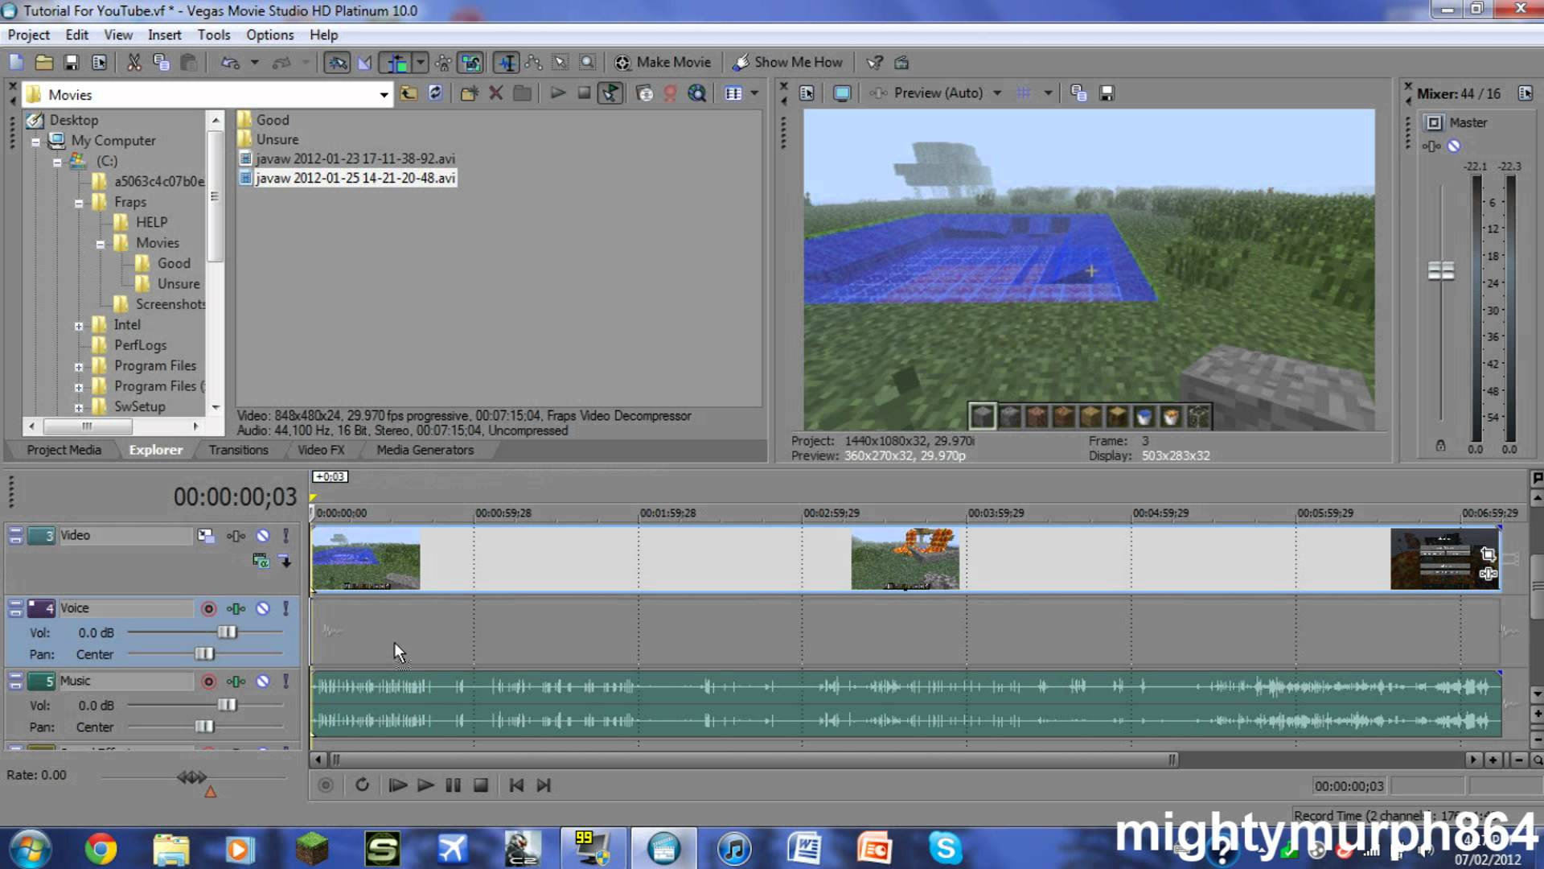Mute the Video track

(262, 536)
